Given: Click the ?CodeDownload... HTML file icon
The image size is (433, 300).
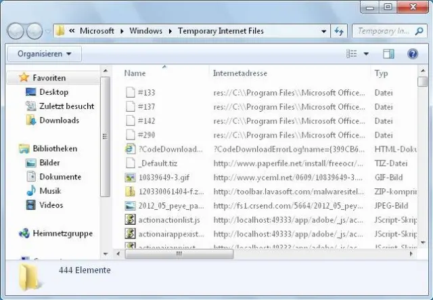Looking at the screenshot, I should pos(130,149).
